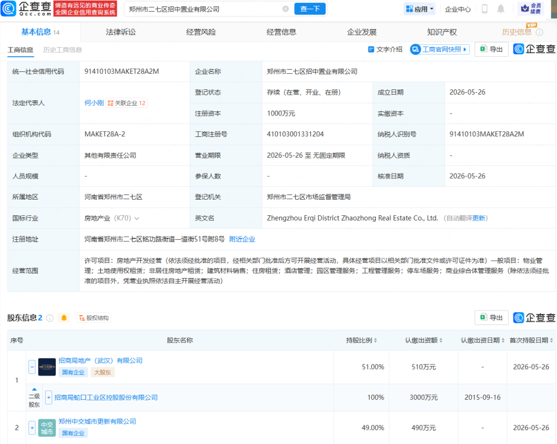Click the credit code 91410103MAKET28A2M value
This screenshot has width=557, height=444.
coord(121,71)
